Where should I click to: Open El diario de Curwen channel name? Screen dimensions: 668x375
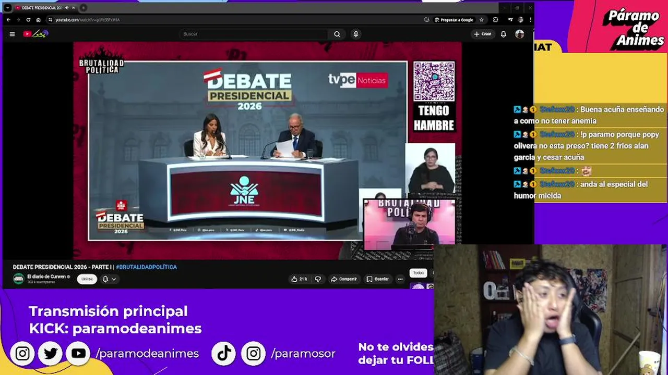[x=46, y=277]
